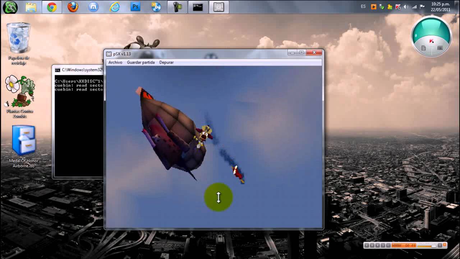Pause the mini media player

click(x=372, y=245)
